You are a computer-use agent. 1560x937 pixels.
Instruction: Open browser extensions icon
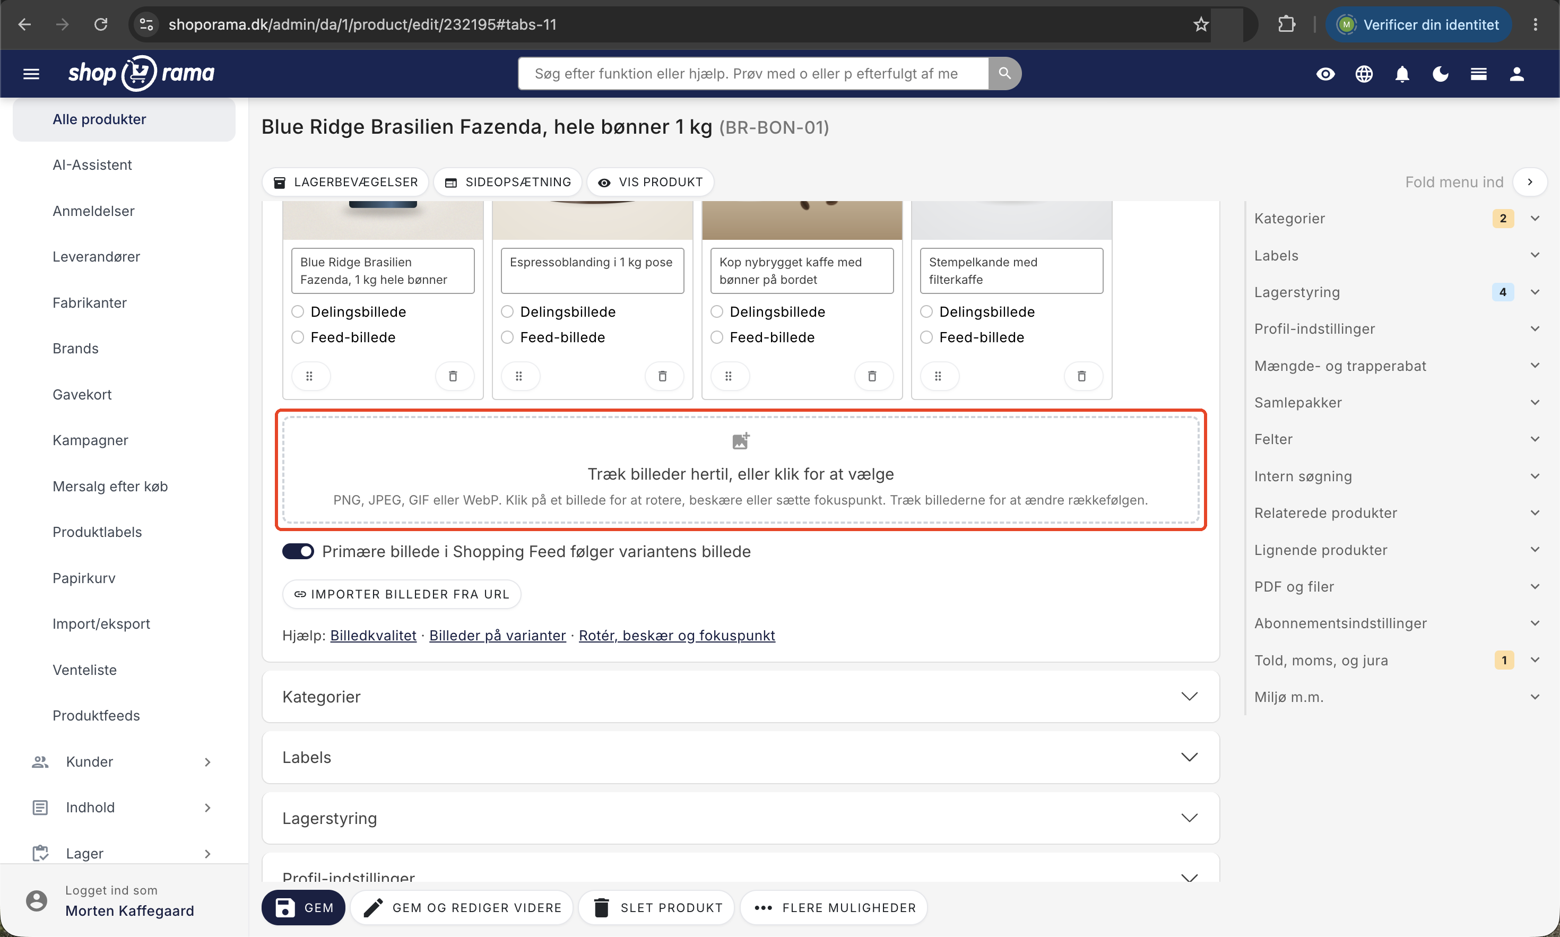(x=1286, y=24)
